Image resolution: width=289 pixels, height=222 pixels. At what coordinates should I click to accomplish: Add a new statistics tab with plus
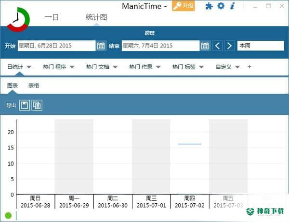click(x=250, y=67)
